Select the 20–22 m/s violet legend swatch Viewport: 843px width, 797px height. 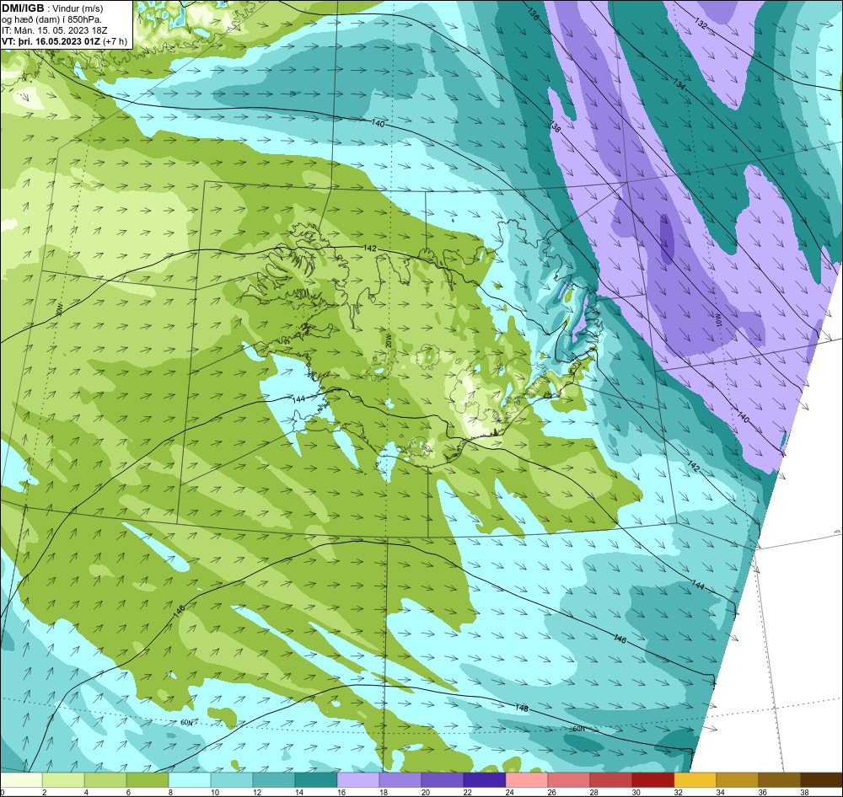click(443, 780)
